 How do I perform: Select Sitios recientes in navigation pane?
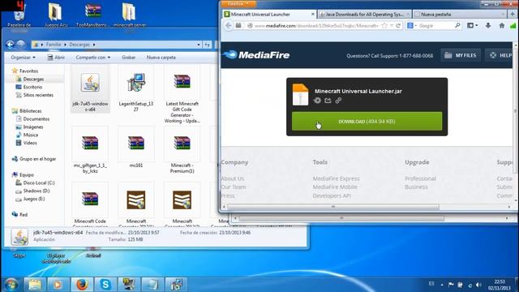point(38,95)
